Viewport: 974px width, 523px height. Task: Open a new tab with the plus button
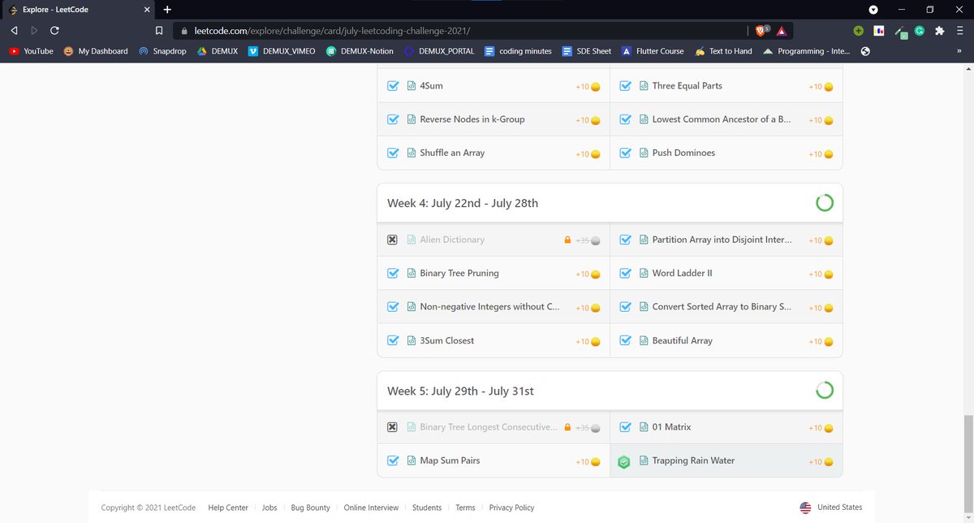click(167, 10)
